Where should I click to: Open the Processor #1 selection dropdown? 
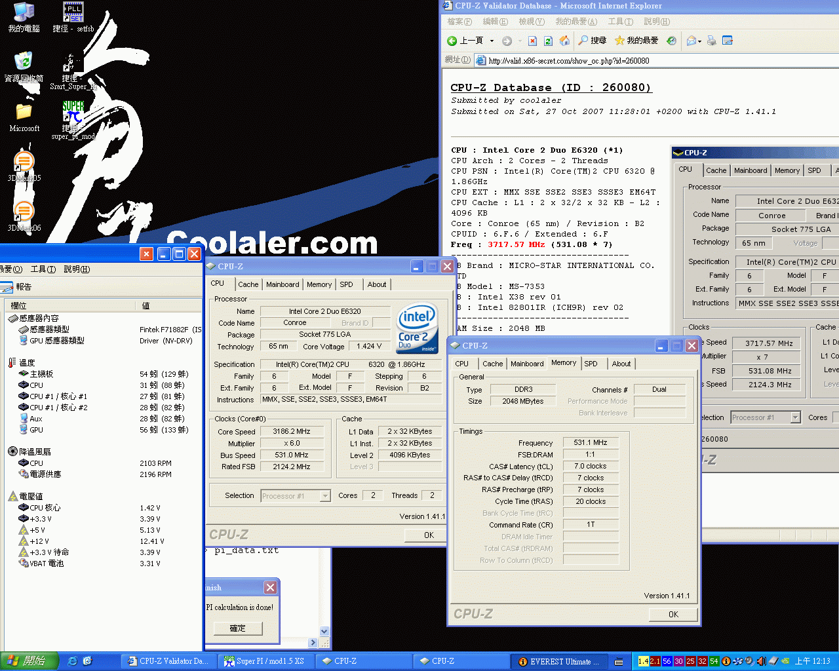pos(325,496)
